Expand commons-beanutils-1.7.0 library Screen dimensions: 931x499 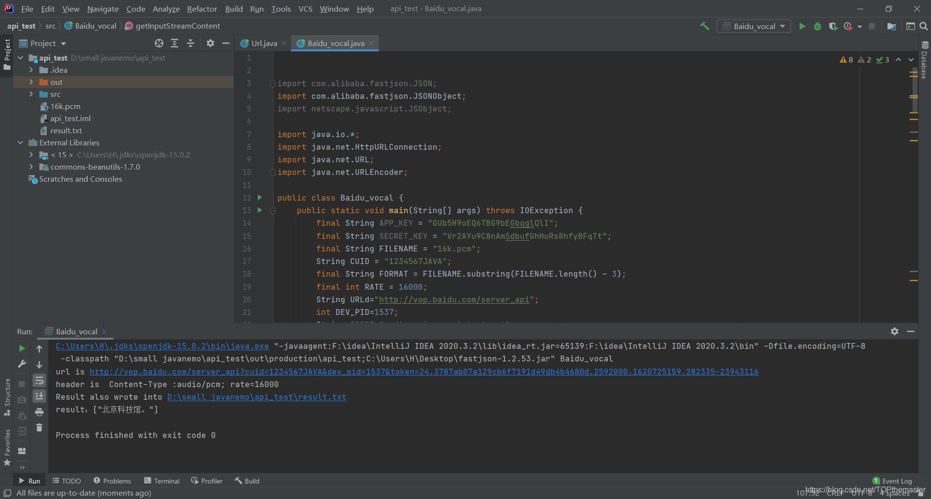32,167
